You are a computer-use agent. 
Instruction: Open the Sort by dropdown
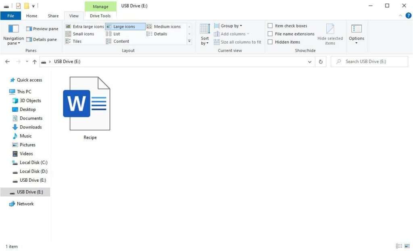pyautogui.click(x=204, y=34)
